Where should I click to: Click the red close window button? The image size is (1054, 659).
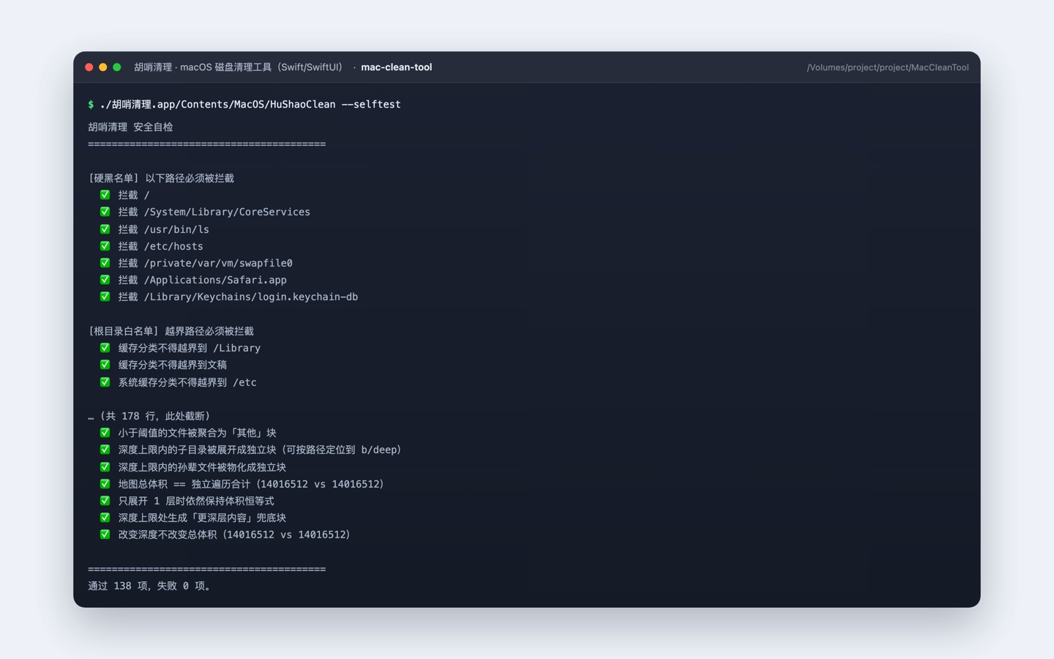[x=89, y=67]
